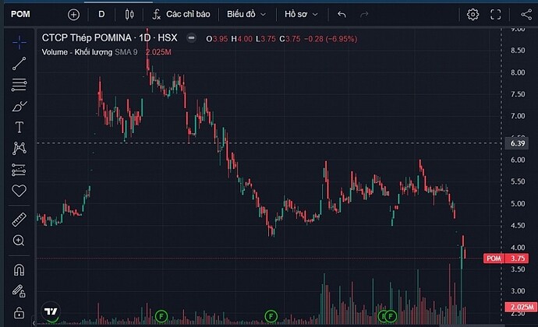Click the first green F event marker
The width and height of the screenshot is (538, 327).
point(161,316)
